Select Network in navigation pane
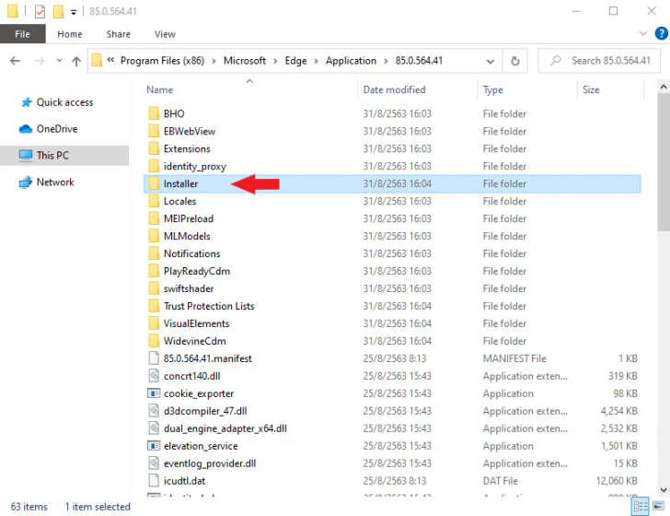Screen dimensions: 670x516 pos(55,182)
